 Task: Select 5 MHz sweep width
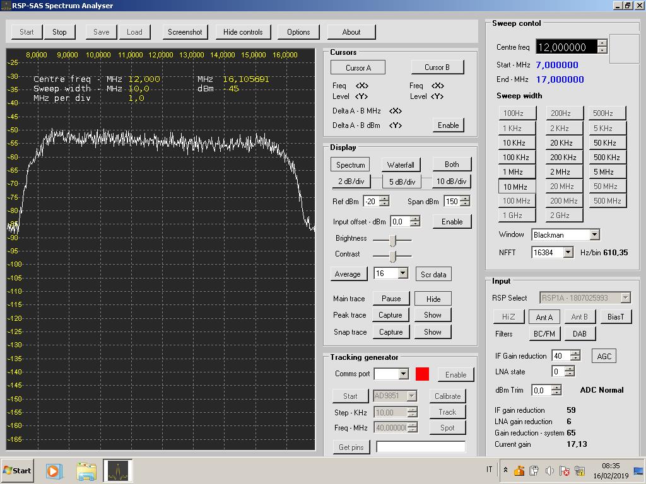tap(608, 171)
